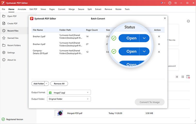This screenshot has height=124, width=196.
Task: Select the Brocher-2.pdf file name
Action: [x=39, y=37]
